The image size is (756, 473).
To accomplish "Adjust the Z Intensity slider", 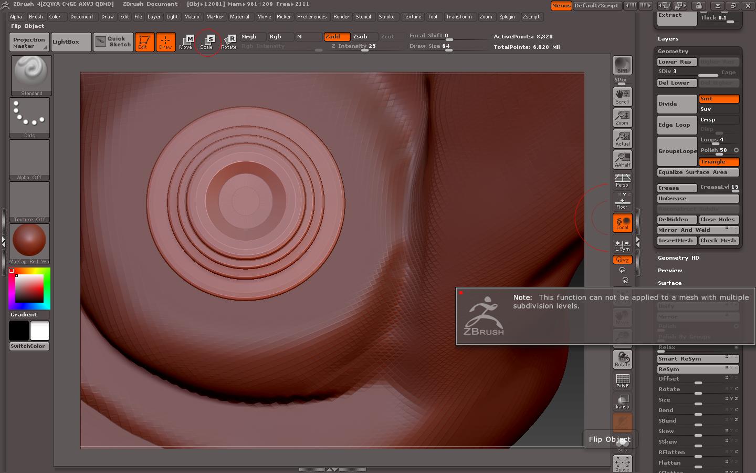I will click(x=364, y=47).
